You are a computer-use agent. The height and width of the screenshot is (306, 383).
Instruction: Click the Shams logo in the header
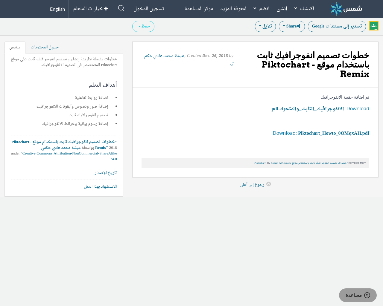coord(346,9)
